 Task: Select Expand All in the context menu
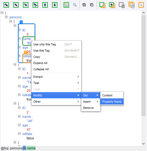click(57, 63)
